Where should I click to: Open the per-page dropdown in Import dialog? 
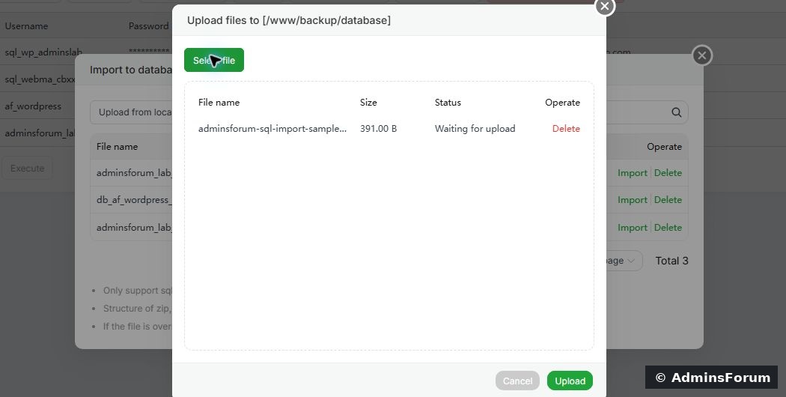pyautogui.click(x=624, y=261)
